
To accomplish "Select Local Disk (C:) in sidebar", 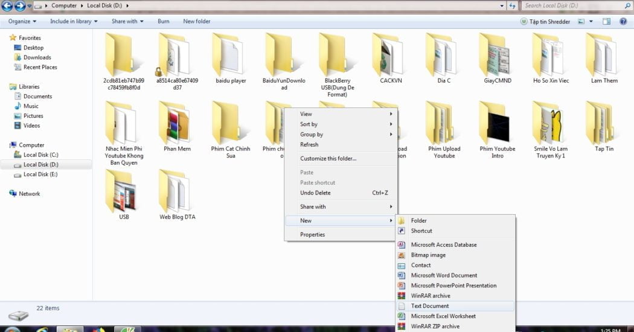I will (x=40, y=155).
